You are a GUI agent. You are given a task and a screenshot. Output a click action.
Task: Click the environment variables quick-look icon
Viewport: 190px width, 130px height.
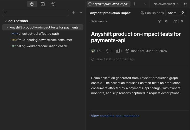[x=185, y=4]
